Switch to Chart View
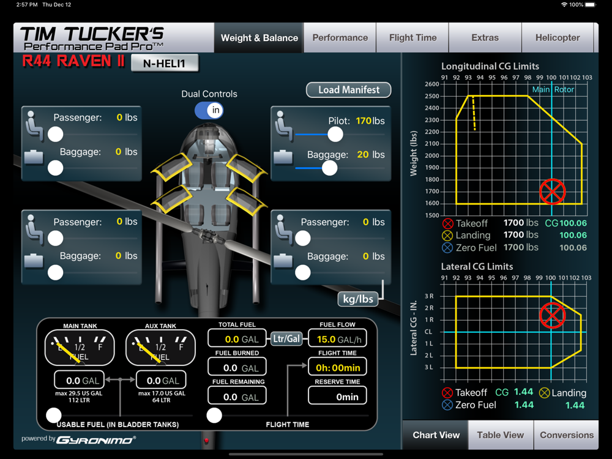612x459 pixels. coord(436,435)
